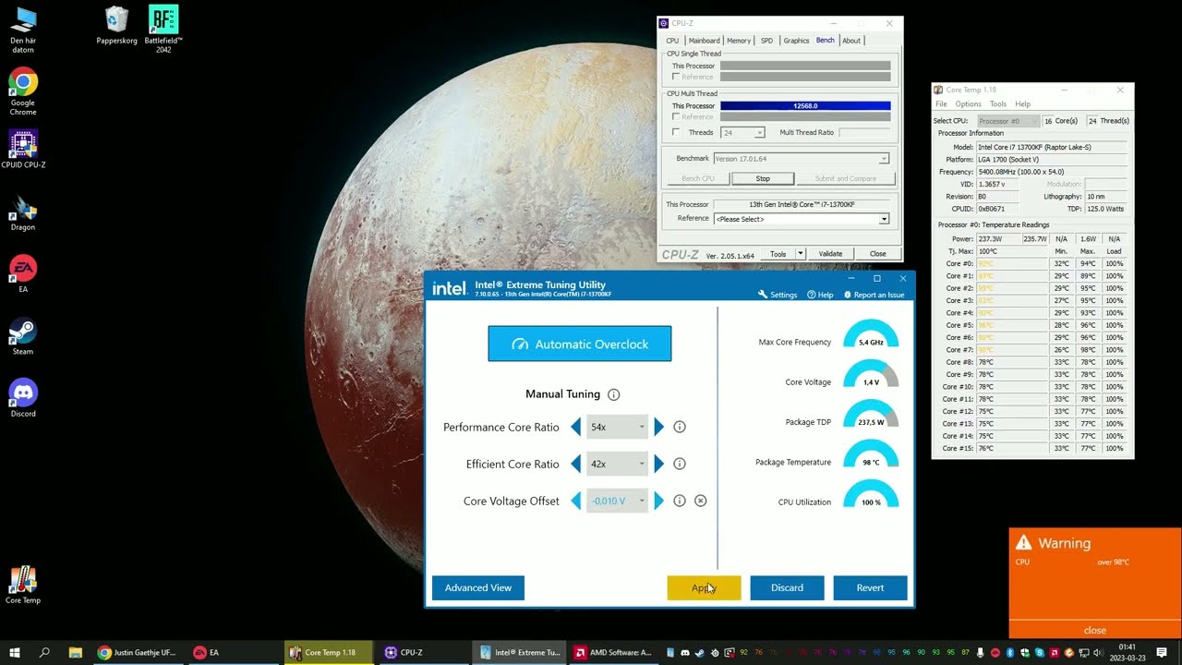Revert XTU settings
This screenshot has height=665, width=1182.
click(870, 587)
